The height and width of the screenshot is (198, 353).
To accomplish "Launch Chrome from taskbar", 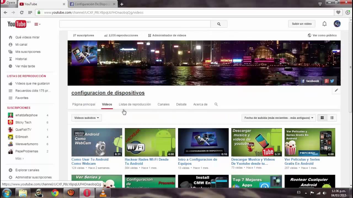I will (x=55, y=193).
